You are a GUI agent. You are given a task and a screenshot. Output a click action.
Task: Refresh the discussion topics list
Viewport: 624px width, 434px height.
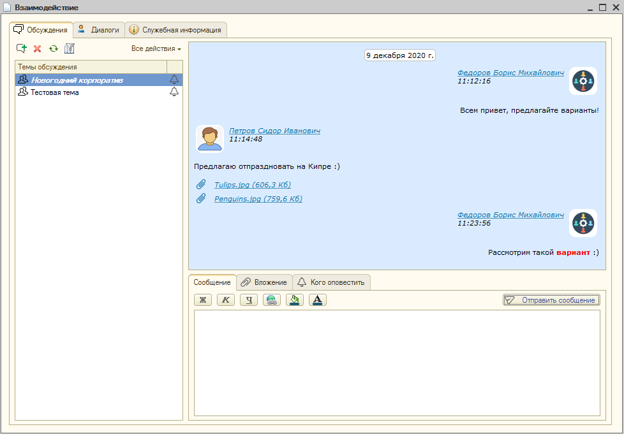click(54, 48)
